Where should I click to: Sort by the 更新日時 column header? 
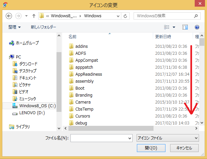163,37
